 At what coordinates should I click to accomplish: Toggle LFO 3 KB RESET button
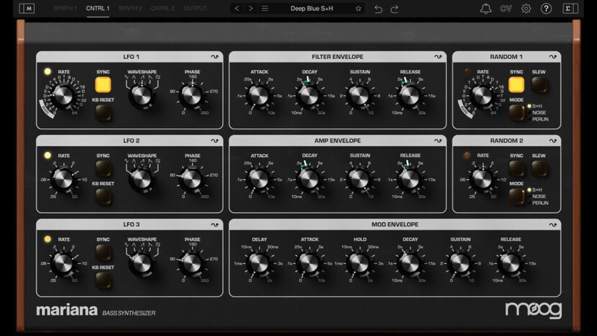coord(103,280)
